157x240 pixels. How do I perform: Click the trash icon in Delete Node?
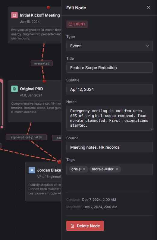tap(72, 226)
